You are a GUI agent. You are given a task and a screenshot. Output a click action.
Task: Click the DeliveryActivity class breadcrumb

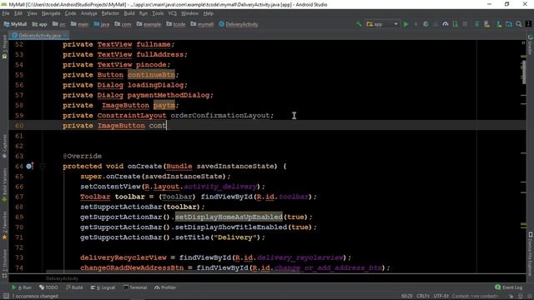tap(239, 24)
